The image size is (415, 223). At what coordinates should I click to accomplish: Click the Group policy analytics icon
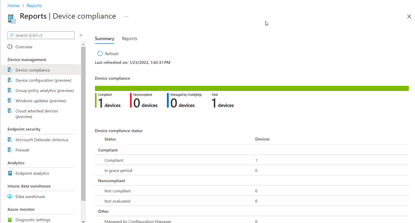coord(10,90)
